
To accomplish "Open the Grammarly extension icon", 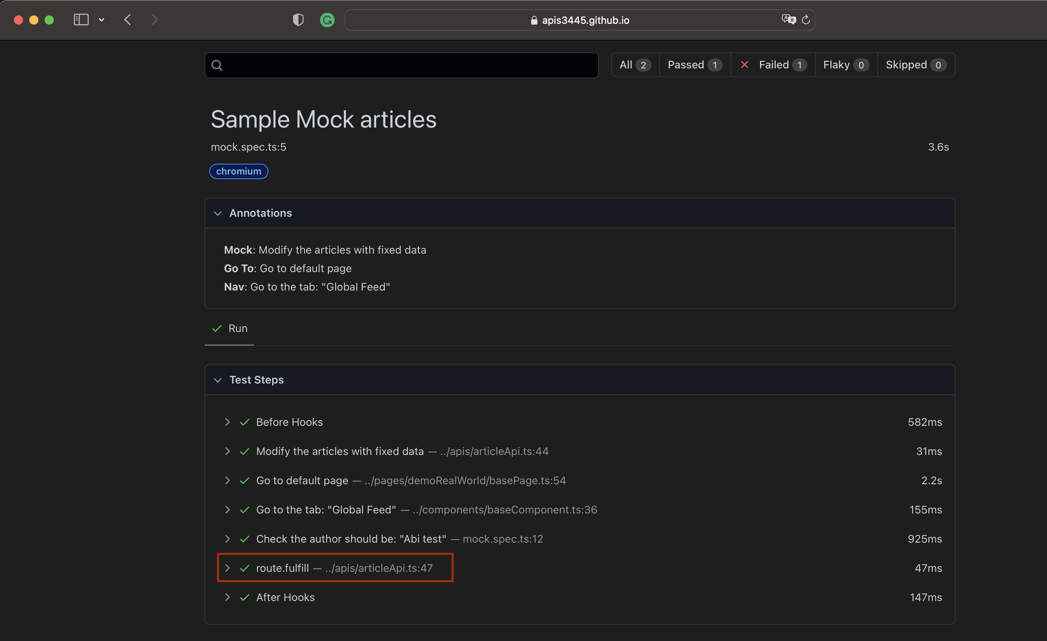I will [327, 20].
